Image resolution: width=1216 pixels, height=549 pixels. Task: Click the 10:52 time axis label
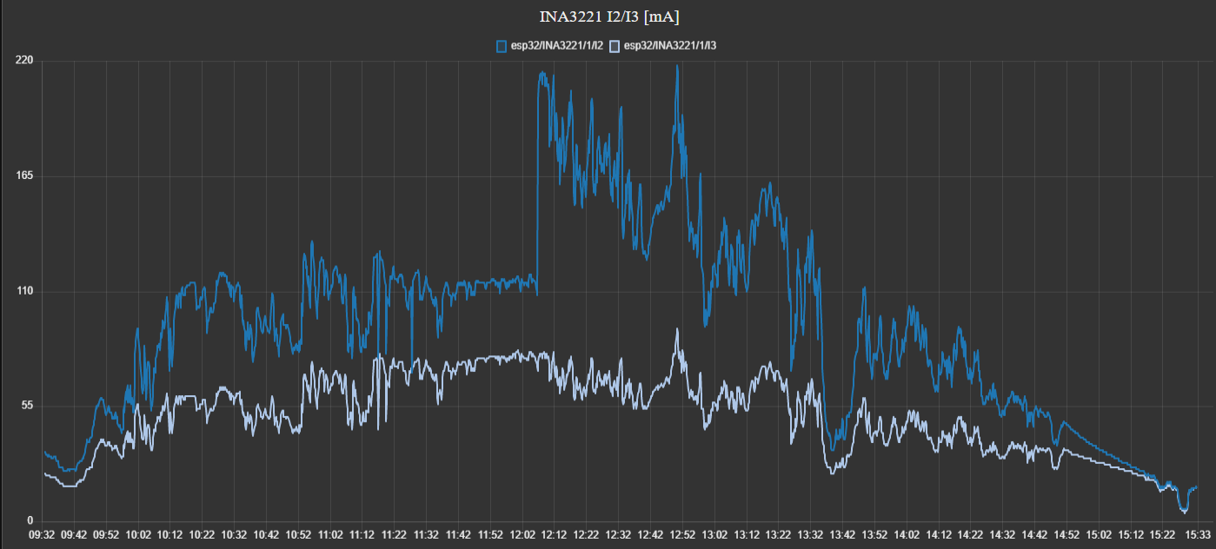(298, 536)
